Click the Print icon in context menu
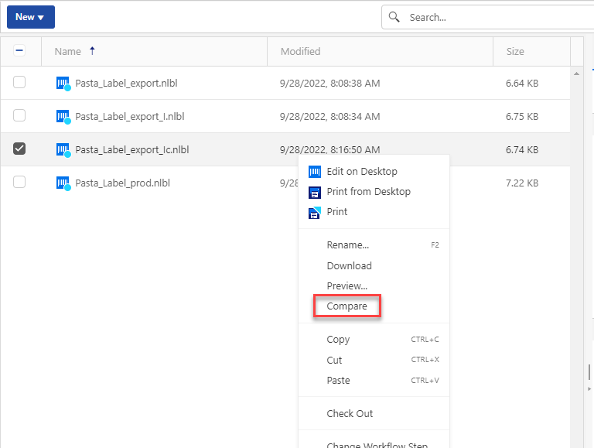594x448 pixels. 315,212
